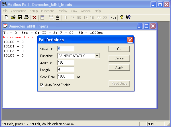This screenshot has height=127, width=171.
Task: Click the Modbus Poll application title icon
Action: click(x=4, y=4)
